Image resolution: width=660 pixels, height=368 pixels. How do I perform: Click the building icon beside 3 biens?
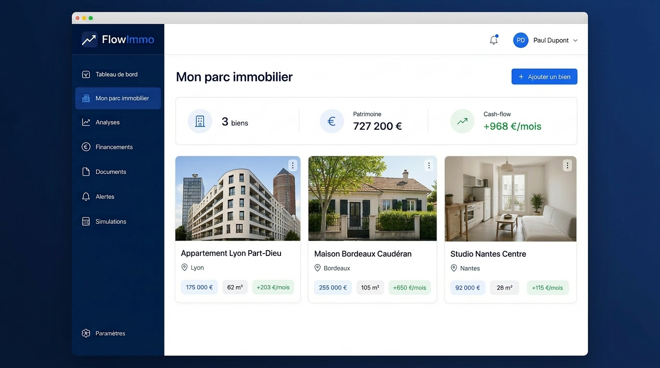click(200, 121)
